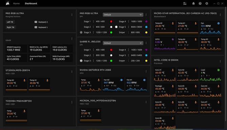Click the DRAM Frequency 1333.7 MHZ tile
This screenshot has height=130, width=227.
16,49
